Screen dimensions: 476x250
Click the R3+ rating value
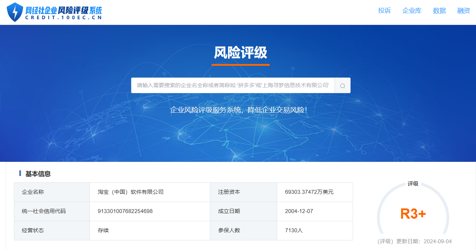pyautogui.click(x=413, y=214)
